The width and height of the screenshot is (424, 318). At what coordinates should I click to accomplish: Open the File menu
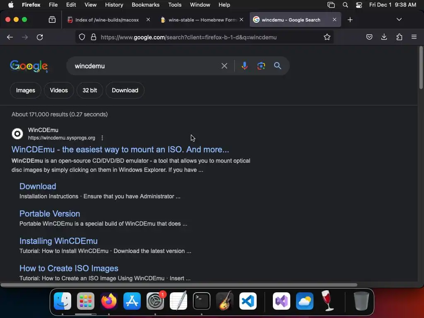[x=53, y=5]
